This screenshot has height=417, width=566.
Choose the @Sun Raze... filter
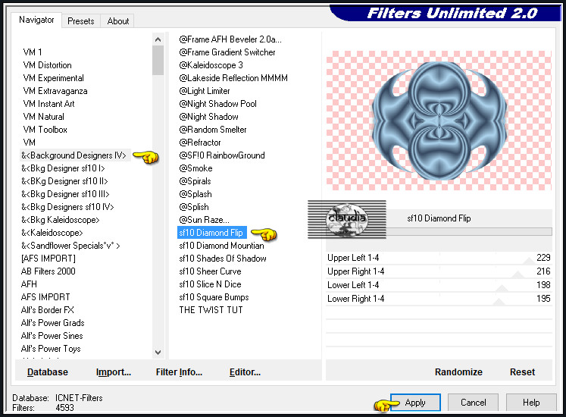(205, 220)
